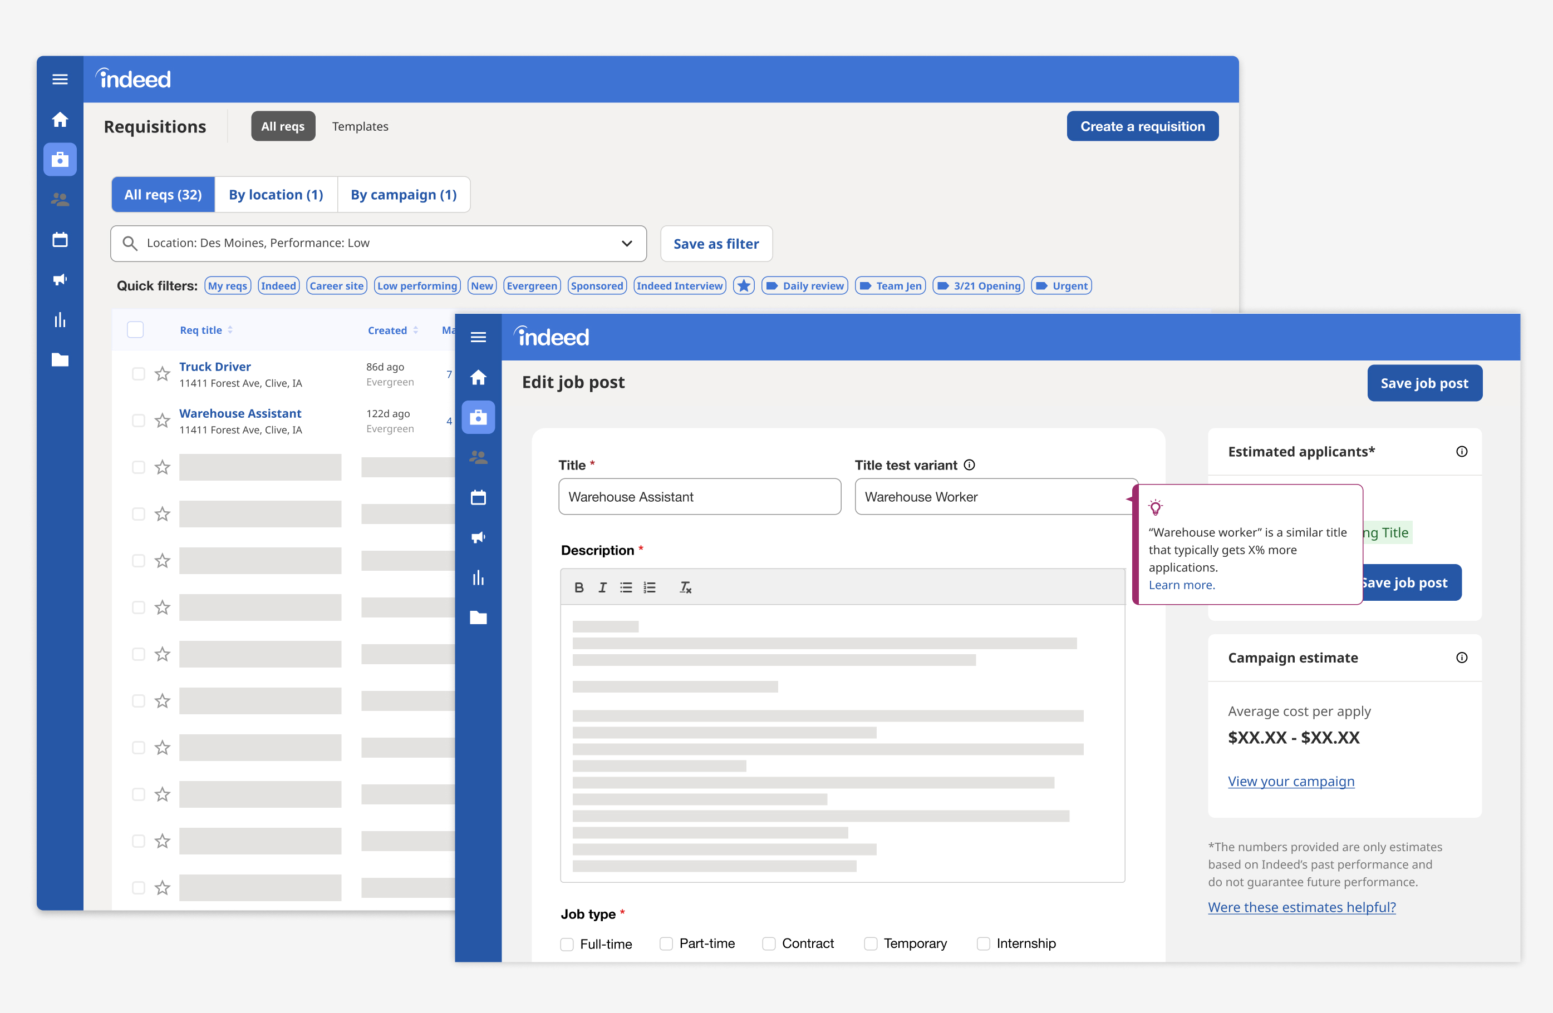Click Create a requisition button
The height and width of the screenshot is (1013, 1553).
[x=1143, y=126]
